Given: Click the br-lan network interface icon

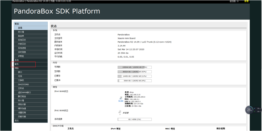Looking at the screenshot, I should point(121,98).
